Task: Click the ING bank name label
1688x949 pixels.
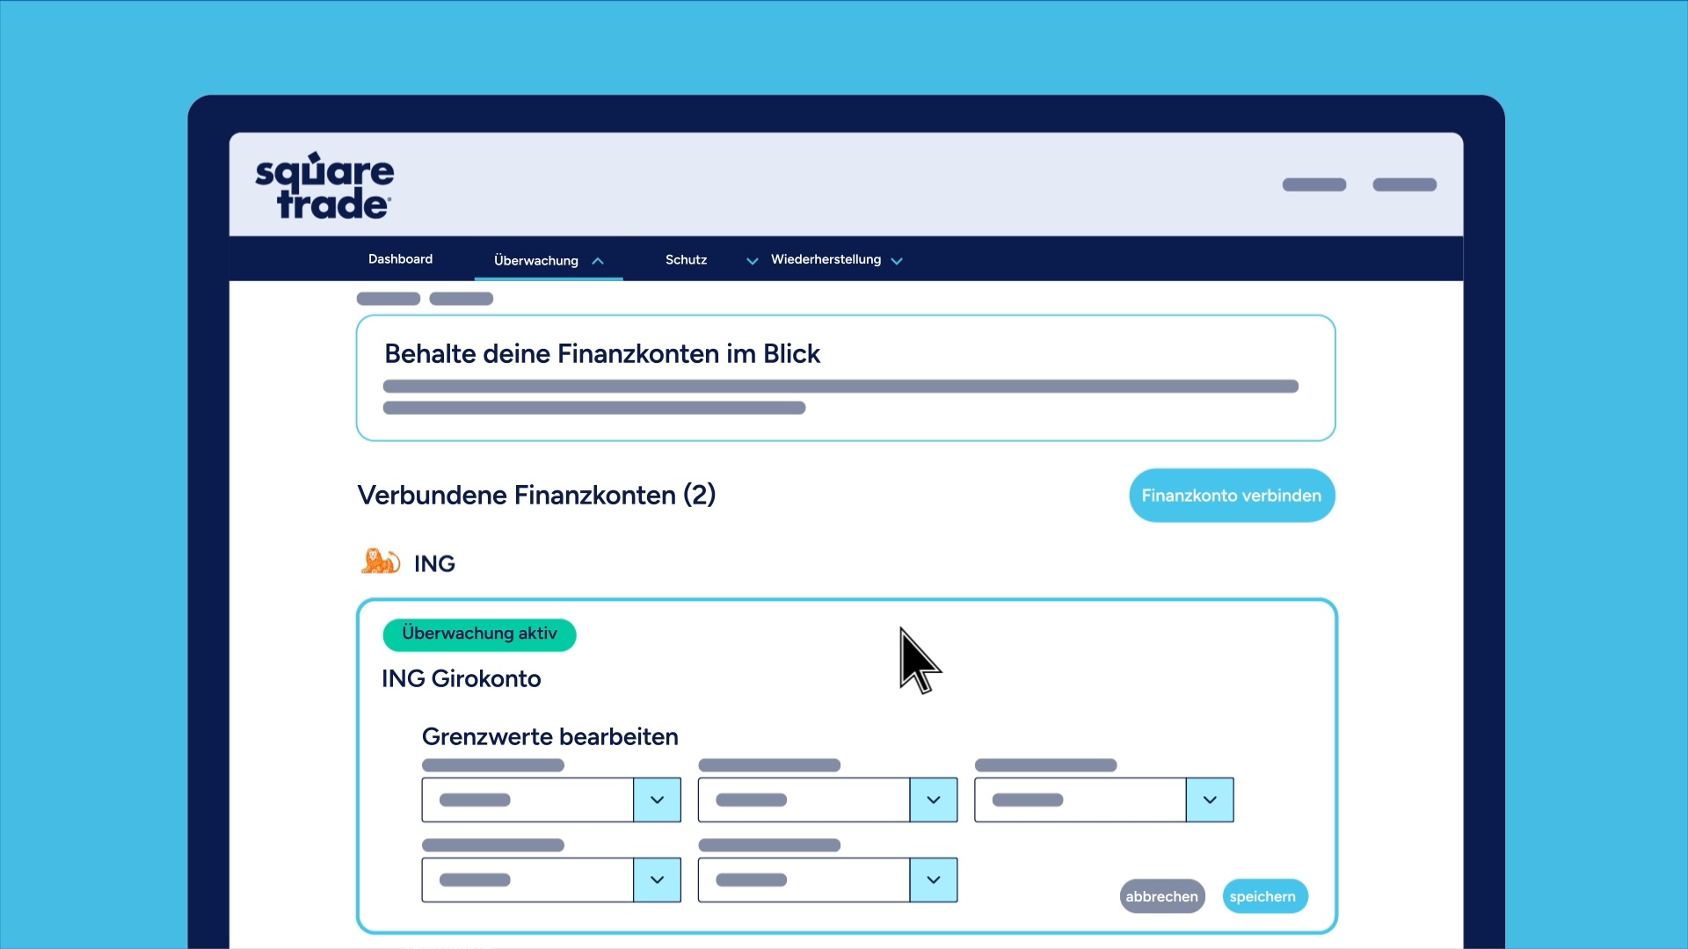Action: click(x=434, y=563)
